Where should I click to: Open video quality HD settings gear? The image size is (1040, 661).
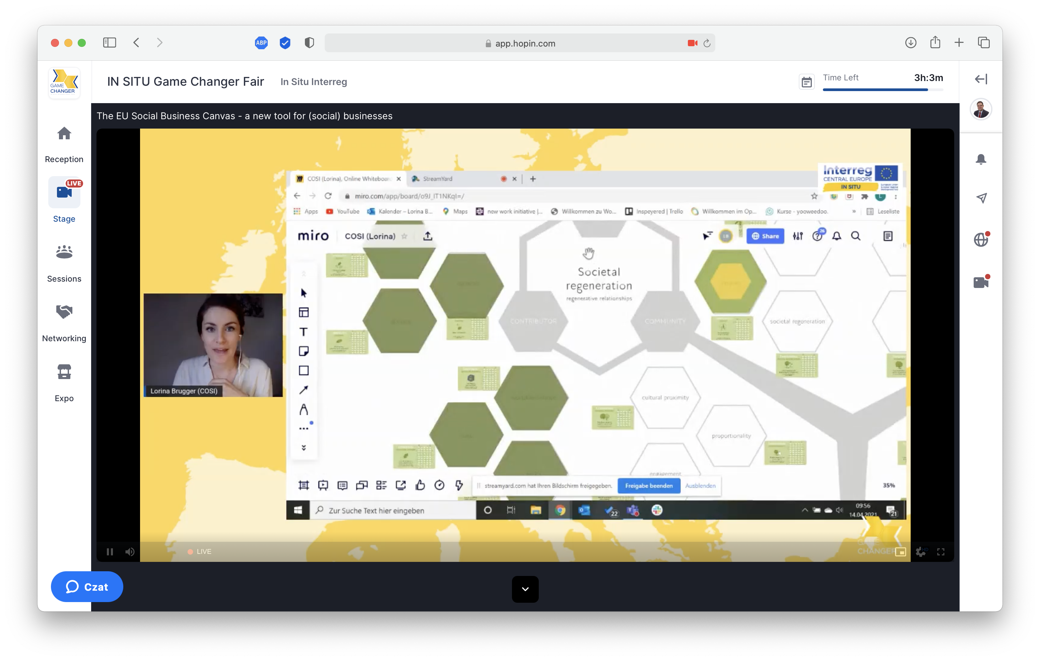coord(921,552)
